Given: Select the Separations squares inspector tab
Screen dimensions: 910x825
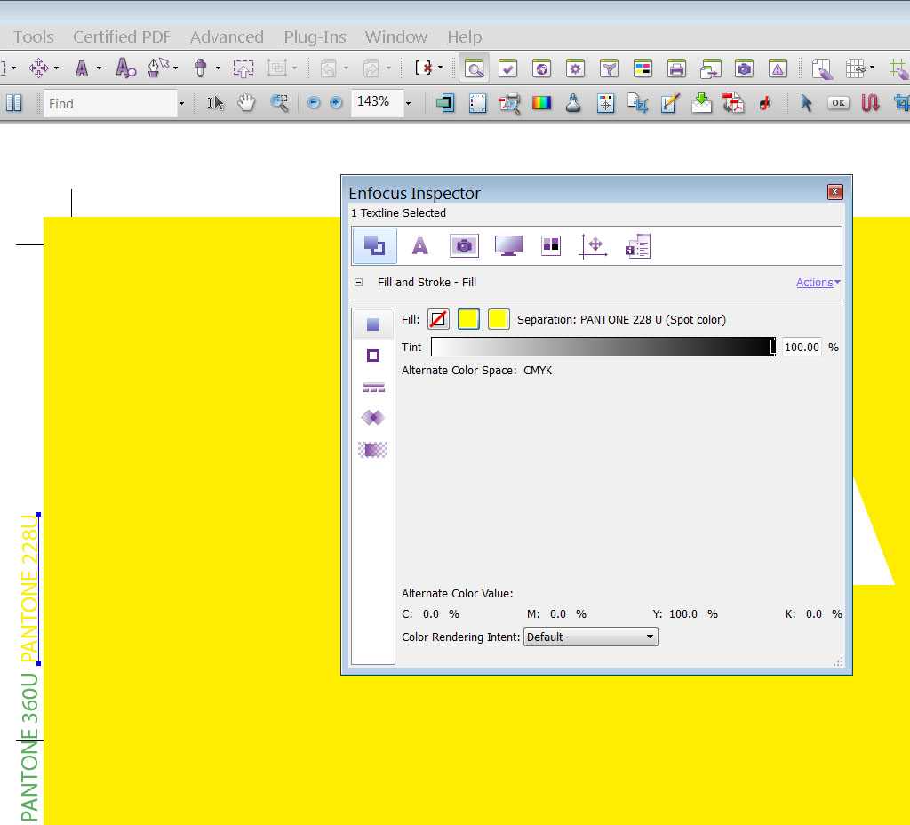Looking at the screenshot, I should (551, 245).
